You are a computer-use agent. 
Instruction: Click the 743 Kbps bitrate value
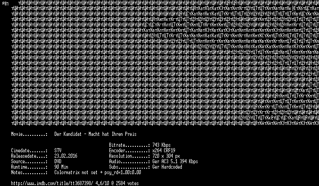161,145
